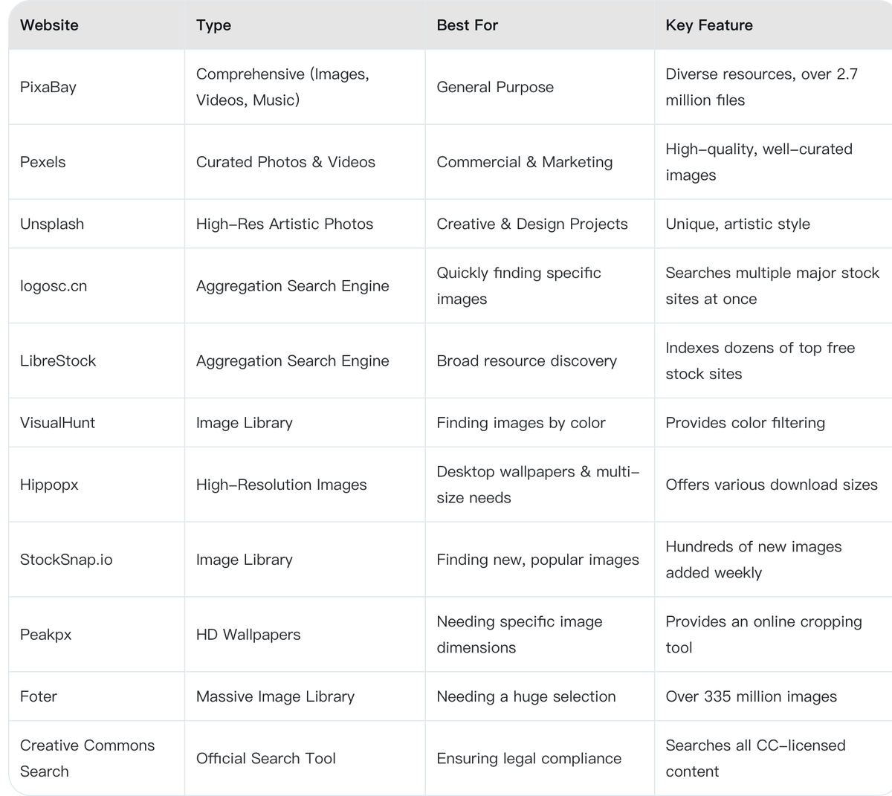
Task: Select the PixaBay website cell
Action: 48,87
